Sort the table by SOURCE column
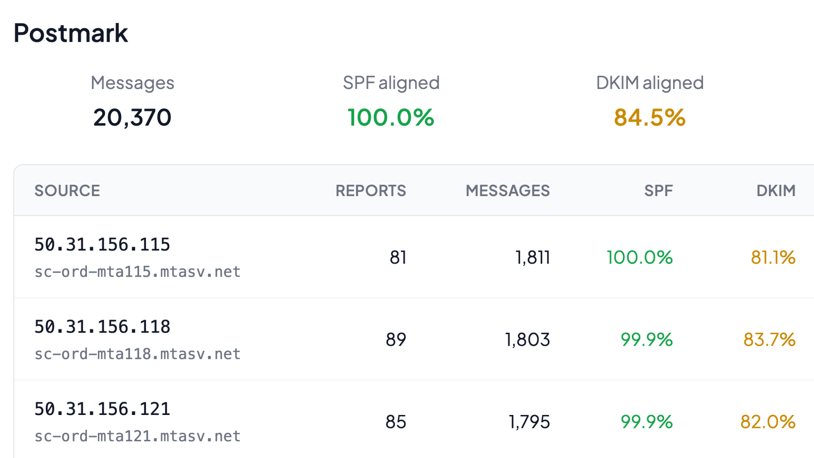The height and width of the screenshot is (458, 814). click(67, 190)
